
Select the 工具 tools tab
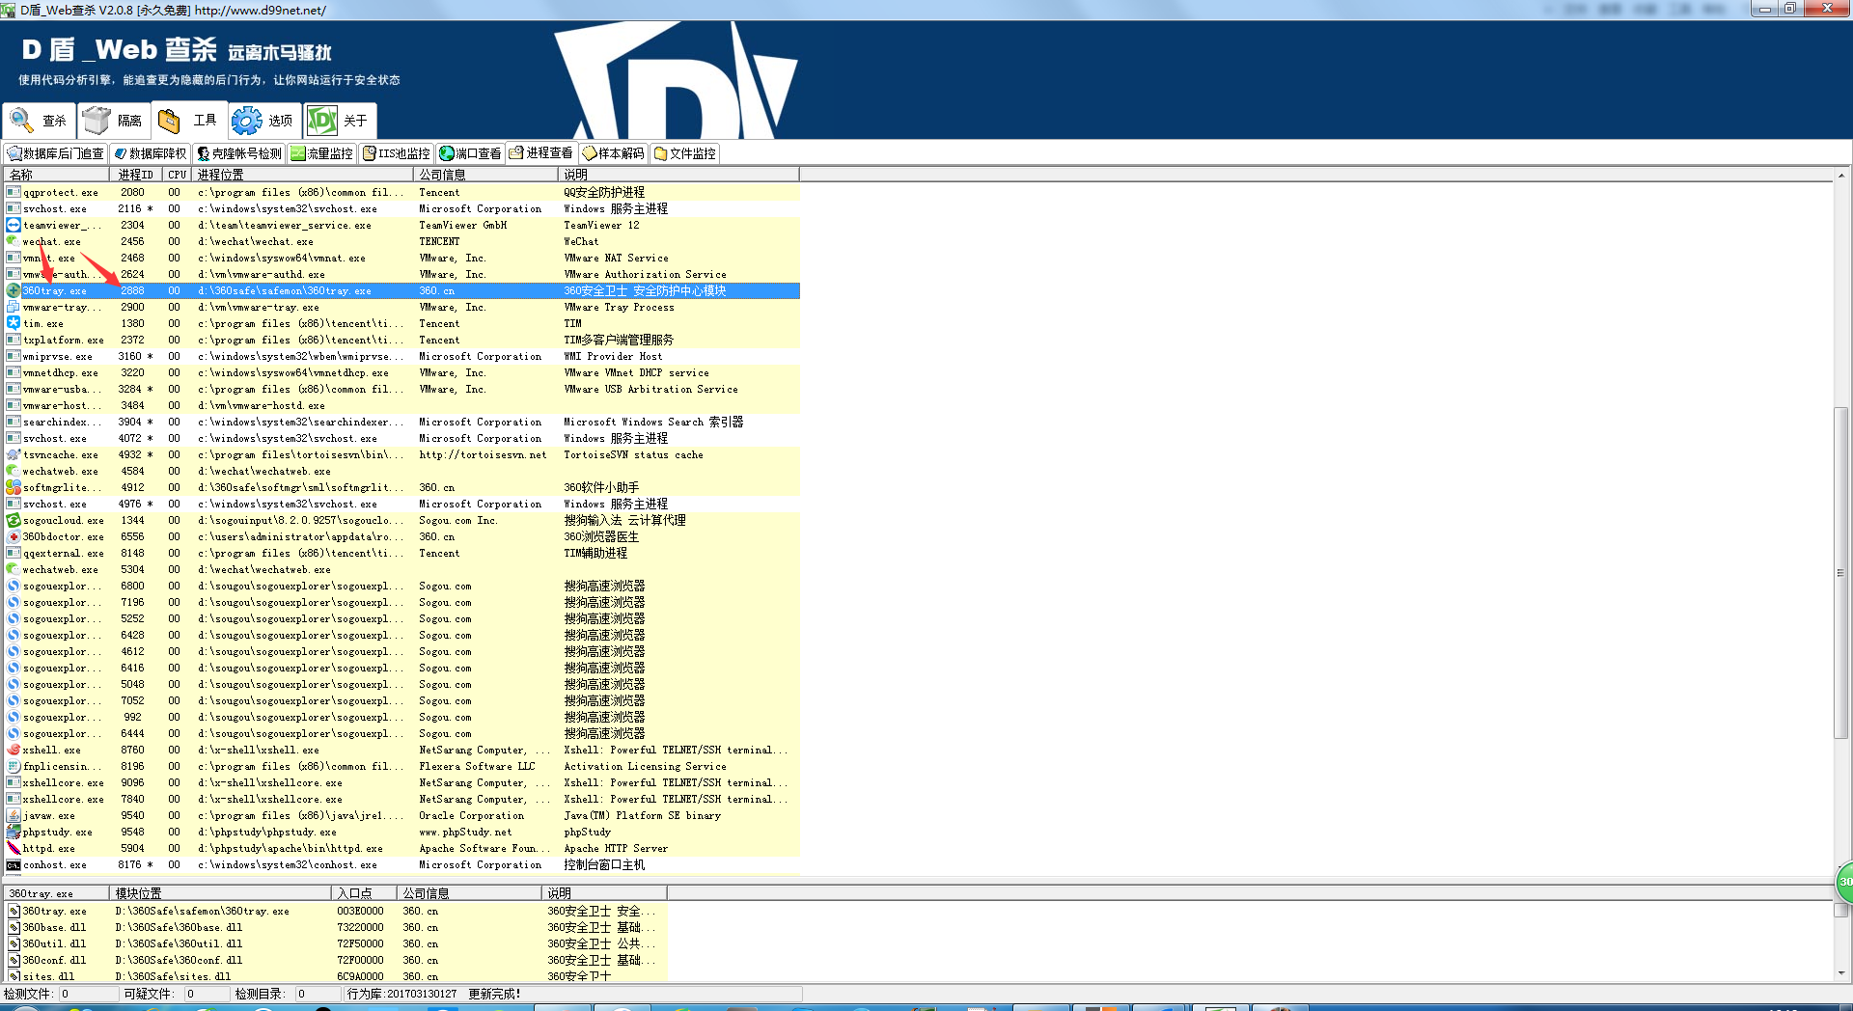pyautogui.click(x=189, y=121)
